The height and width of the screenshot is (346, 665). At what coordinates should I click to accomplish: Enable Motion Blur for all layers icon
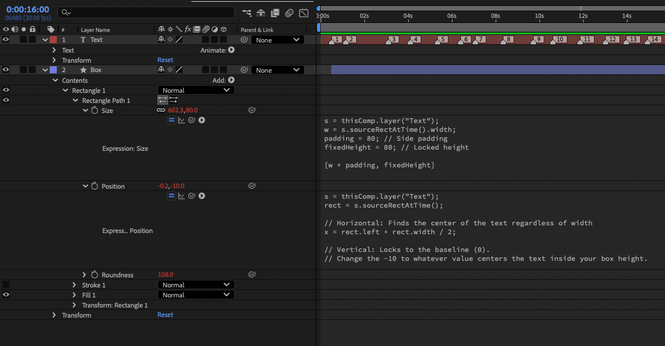pyautogui.click(x=289, y=12)
